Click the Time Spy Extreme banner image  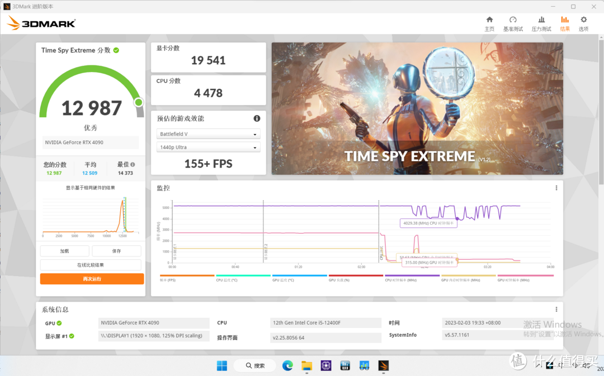[417, 108]
